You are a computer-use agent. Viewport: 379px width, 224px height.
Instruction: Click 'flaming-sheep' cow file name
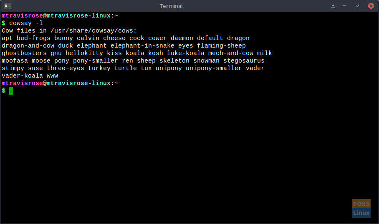tap(221, 46)
